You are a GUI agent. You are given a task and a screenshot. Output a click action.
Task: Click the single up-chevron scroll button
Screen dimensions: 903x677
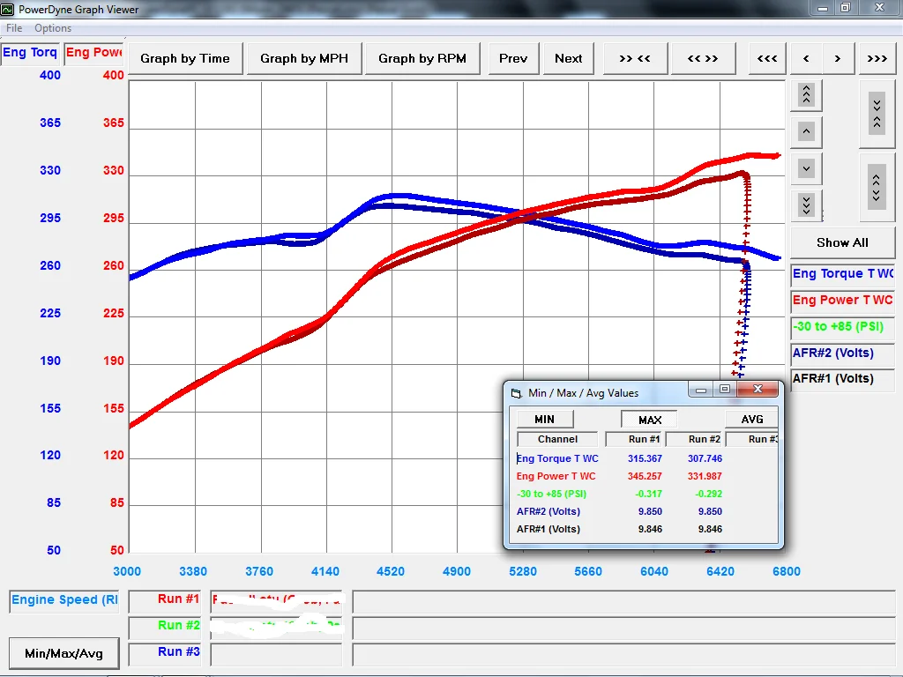(806, 131)
